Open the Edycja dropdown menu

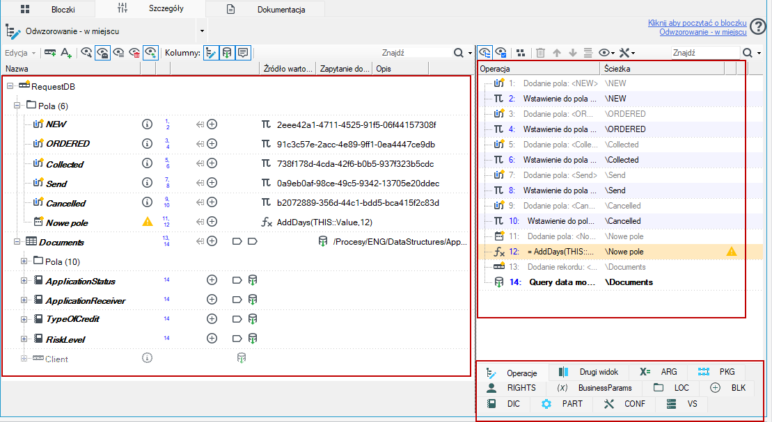click(19, 53)
